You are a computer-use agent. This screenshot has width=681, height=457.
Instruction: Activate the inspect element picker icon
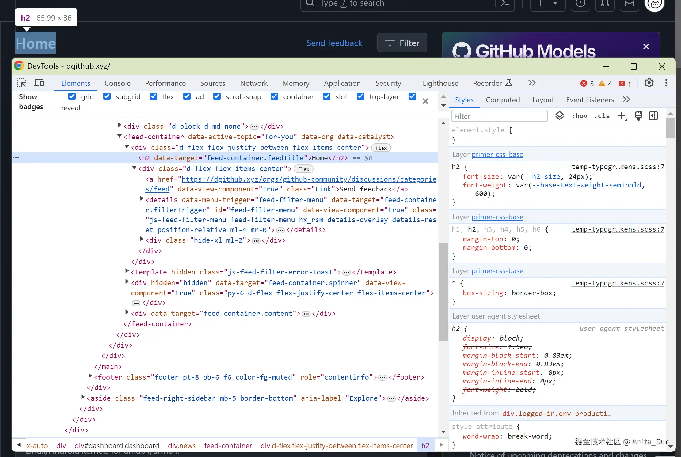pos(21,83)
